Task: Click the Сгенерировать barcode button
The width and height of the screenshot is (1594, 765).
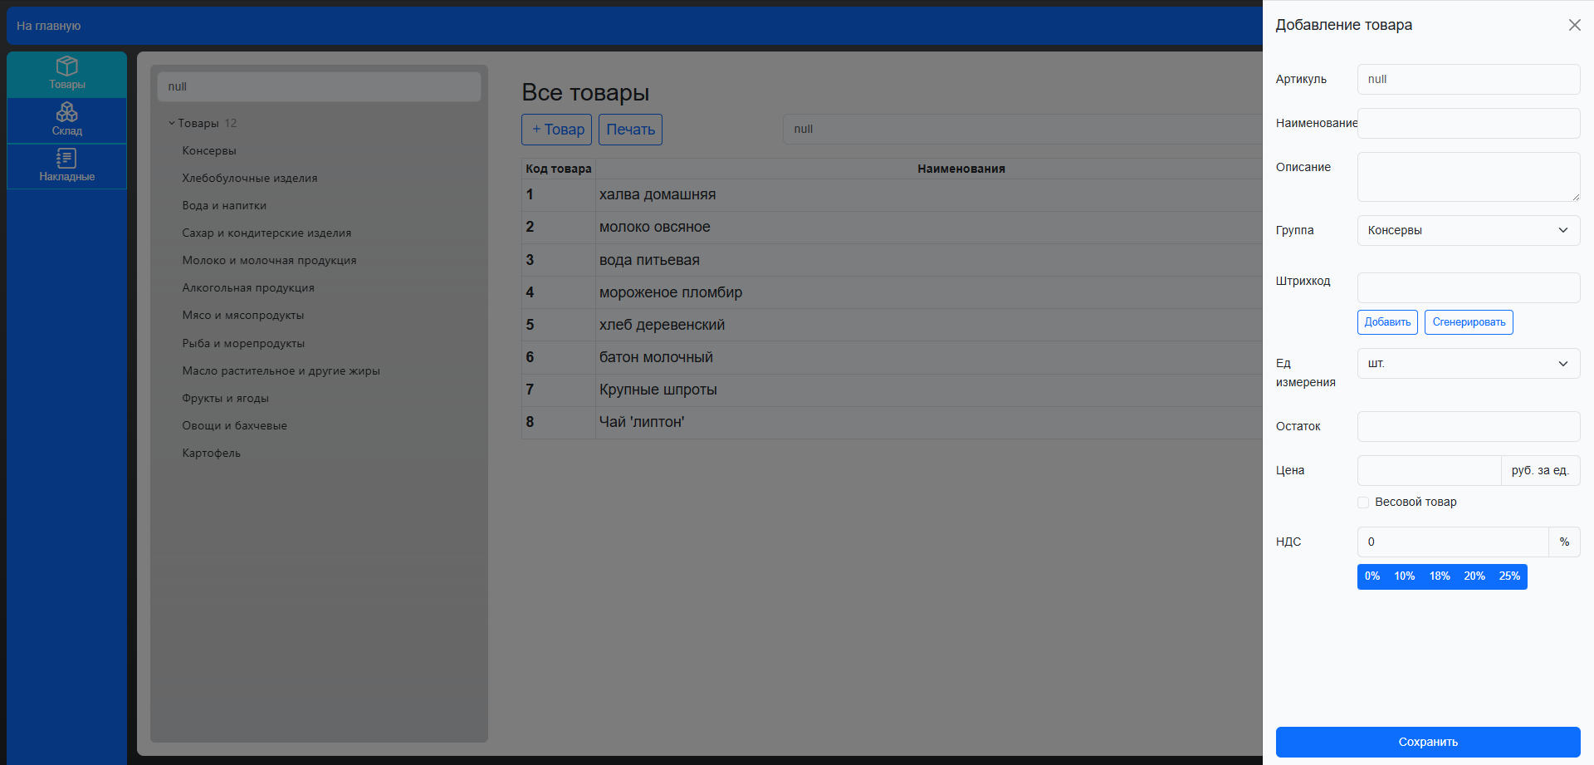Action: (1468, 322)
